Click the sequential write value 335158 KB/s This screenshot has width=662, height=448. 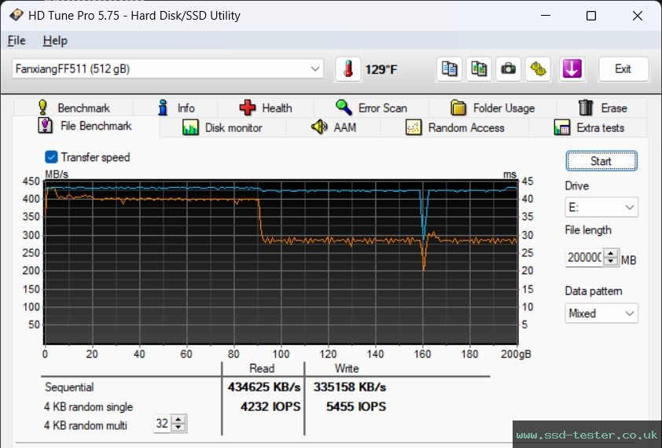click(x=350, y=387)
